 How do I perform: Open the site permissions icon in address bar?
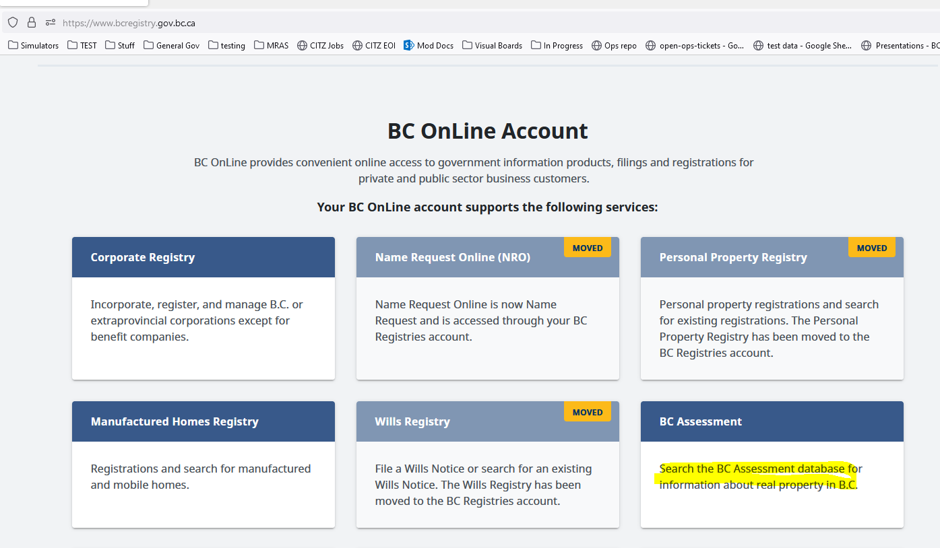[51, 22]
